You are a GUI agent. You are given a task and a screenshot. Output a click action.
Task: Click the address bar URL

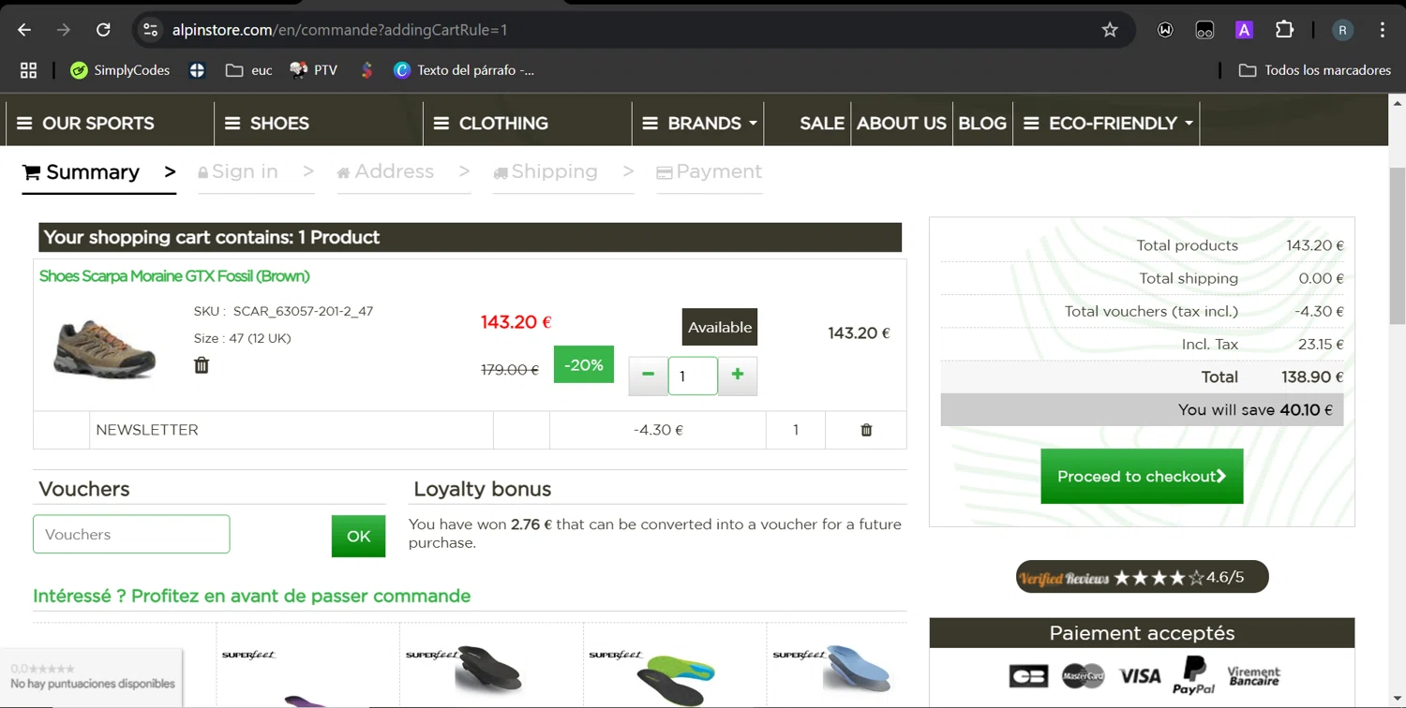coord(339,30)
